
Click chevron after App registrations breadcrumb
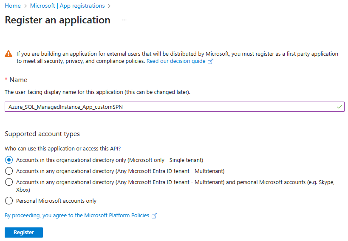pyautogui.click(x=109, y=6)
